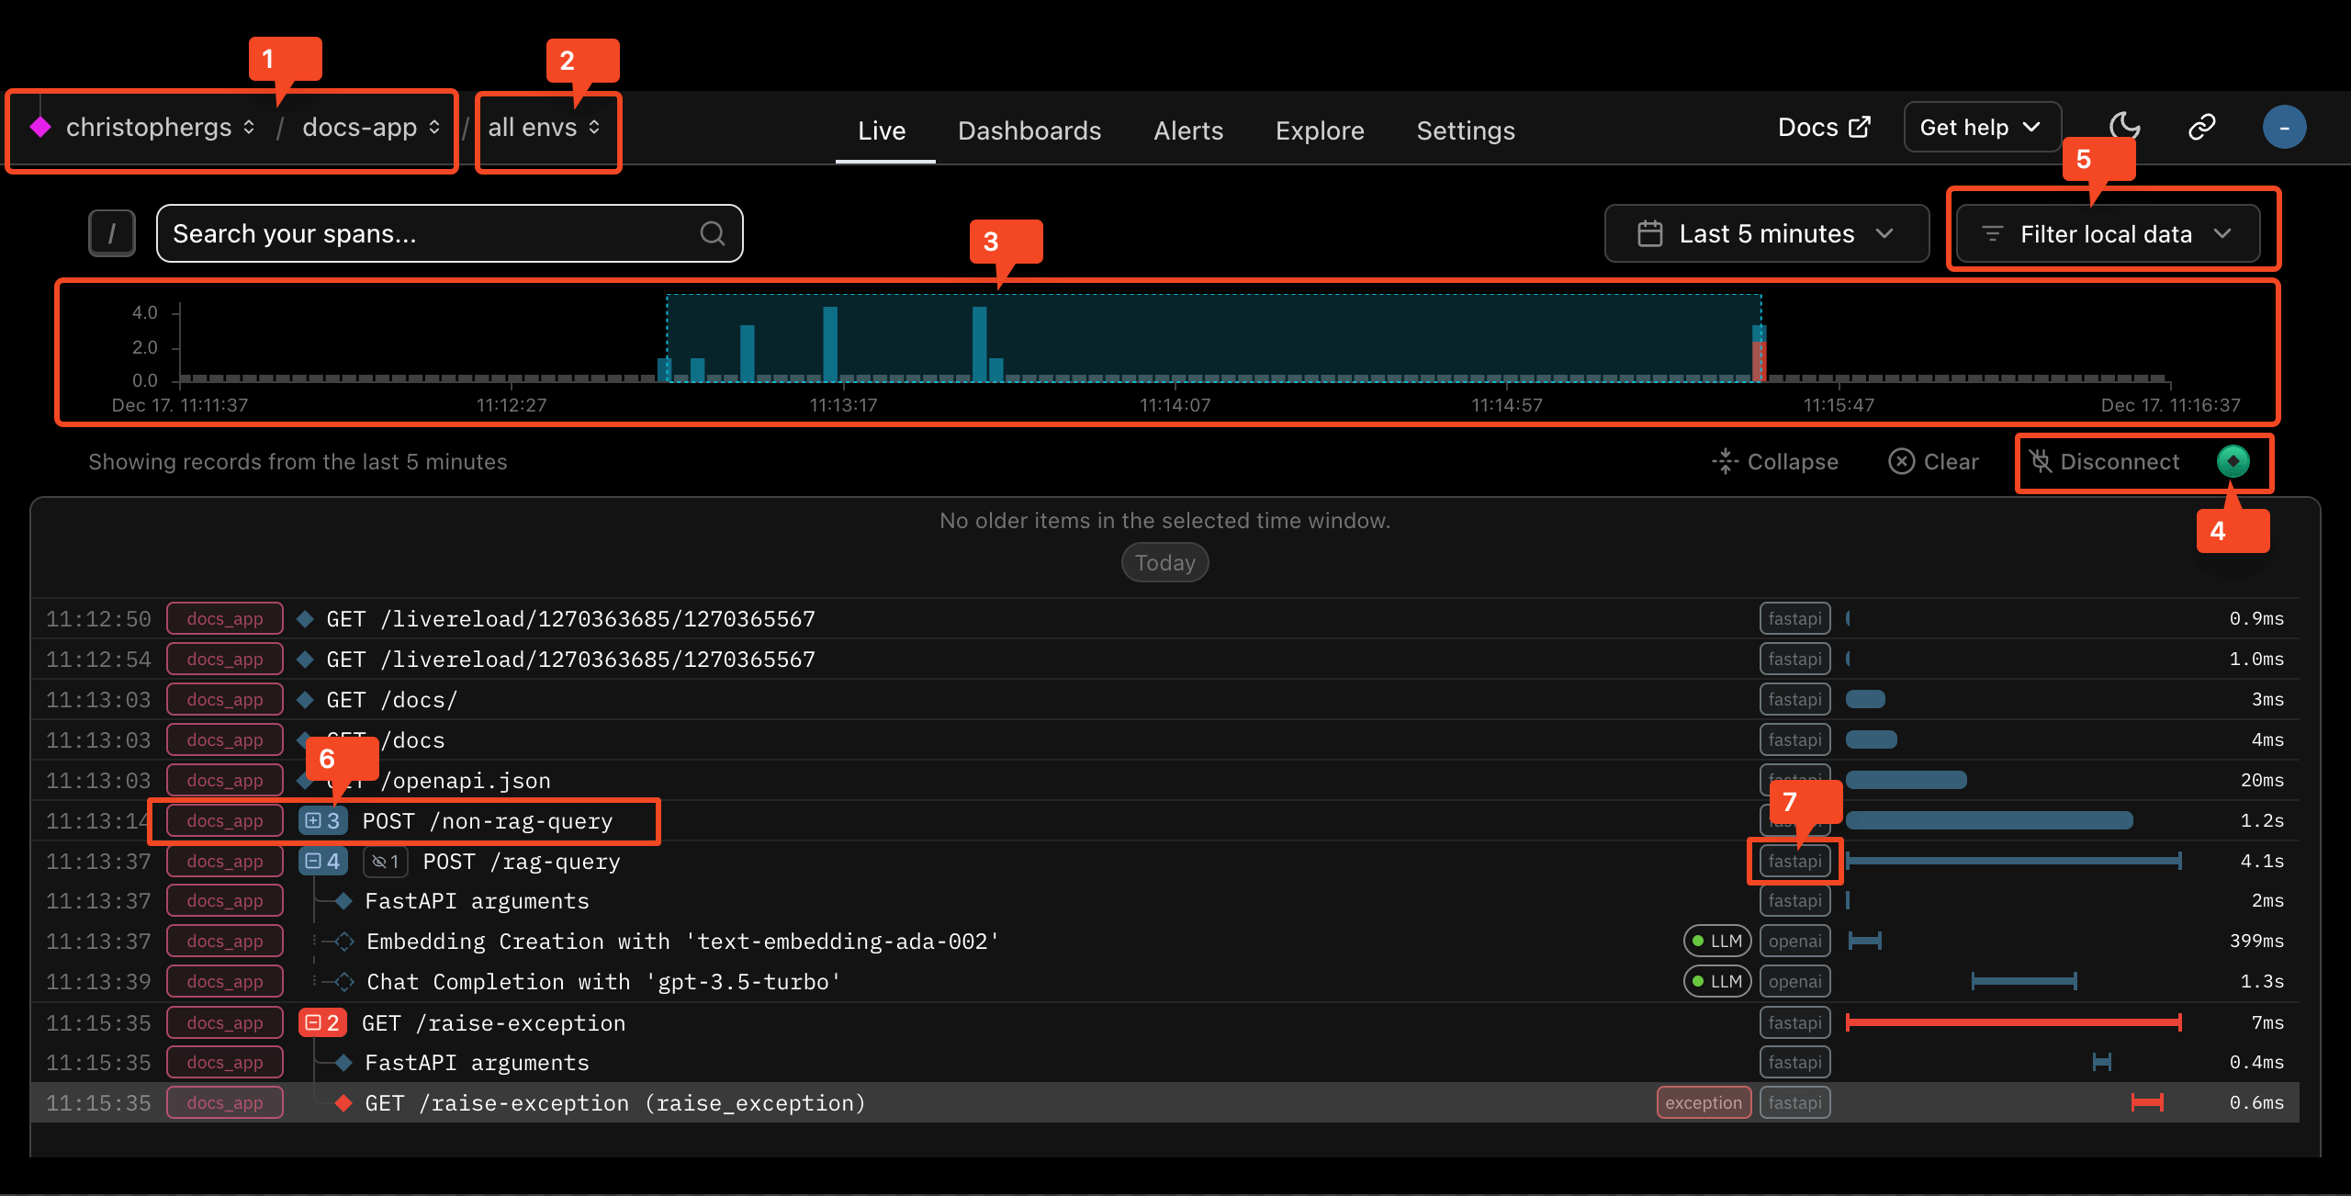Click red diamond on raise_exception span
This screenshot has width=2351, height=1196.
click(344, 1103)
